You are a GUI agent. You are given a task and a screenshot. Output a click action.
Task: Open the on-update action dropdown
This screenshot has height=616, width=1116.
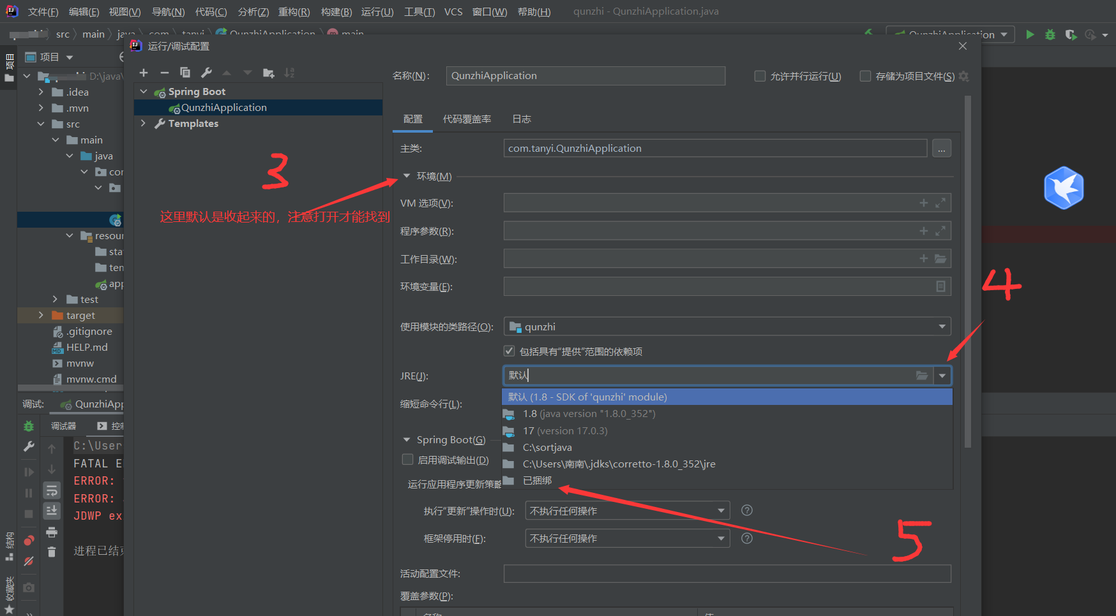(628, 511)
